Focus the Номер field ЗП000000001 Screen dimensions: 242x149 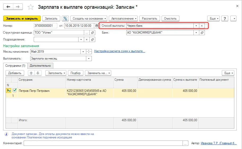tap(45, 26)
